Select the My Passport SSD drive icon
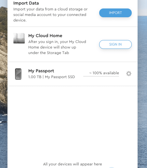 (x=18, y=74)
